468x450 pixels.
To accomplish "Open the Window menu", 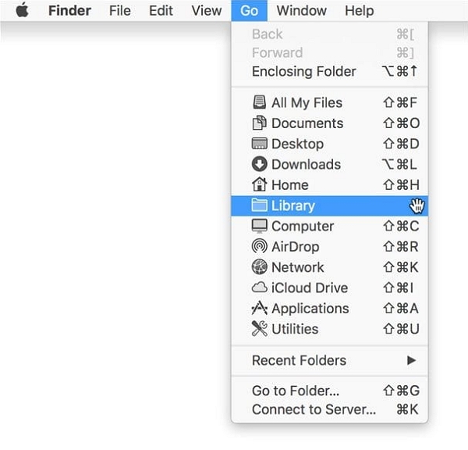I will click(x=301, y=11).
